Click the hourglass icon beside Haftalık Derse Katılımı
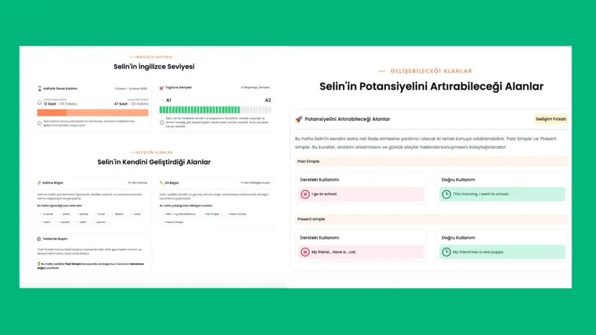596x335 pixels. click(40, 88)
